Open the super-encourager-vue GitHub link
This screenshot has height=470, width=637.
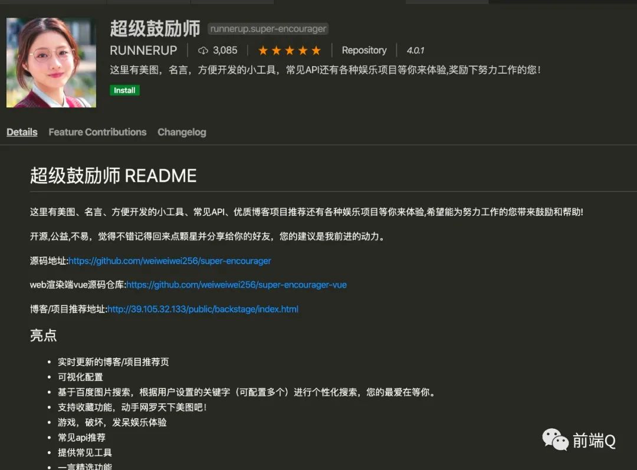tap(237, 285)
